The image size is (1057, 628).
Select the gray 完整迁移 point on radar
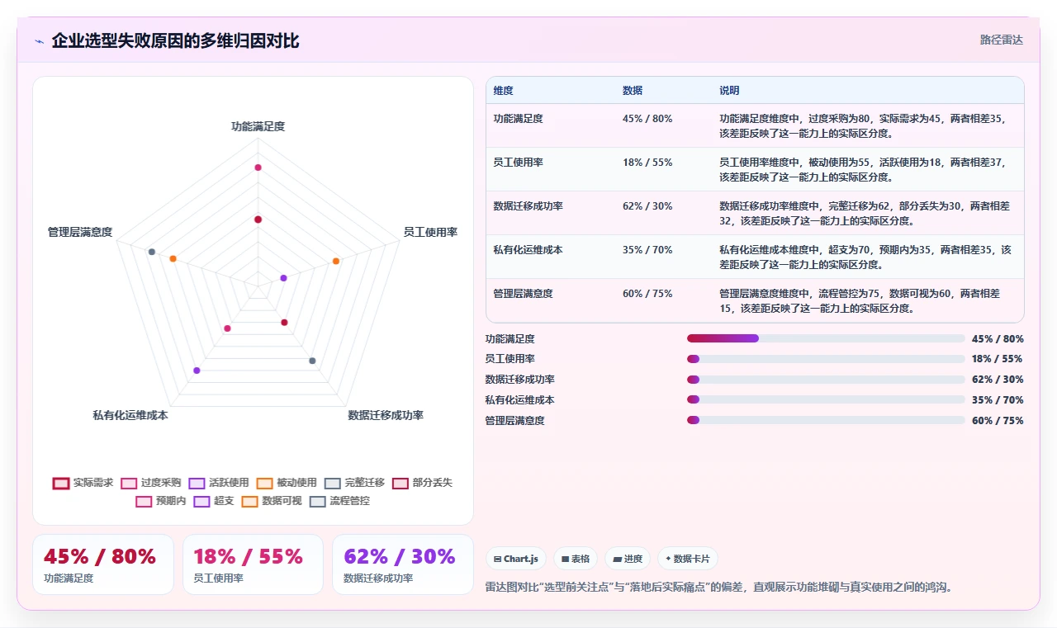click(312, 361)
